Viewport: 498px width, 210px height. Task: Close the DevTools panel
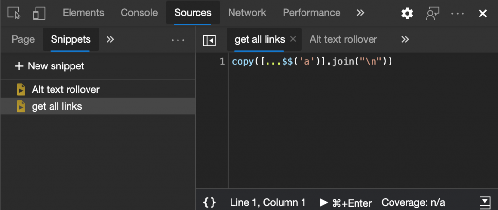tap(483, 13)
